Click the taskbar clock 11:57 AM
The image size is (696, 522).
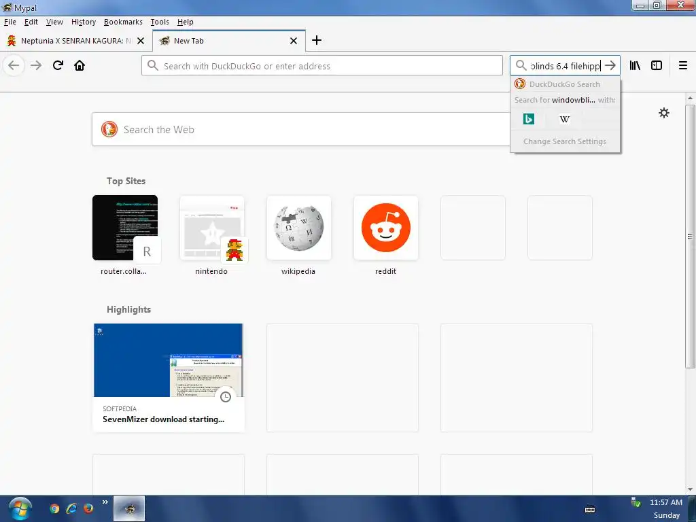click(666, 502)
